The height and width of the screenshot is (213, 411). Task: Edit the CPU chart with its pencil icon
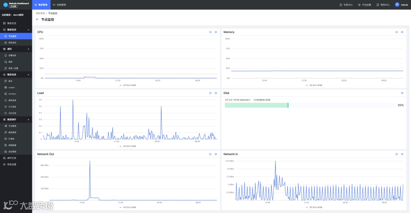pos(210,32)
